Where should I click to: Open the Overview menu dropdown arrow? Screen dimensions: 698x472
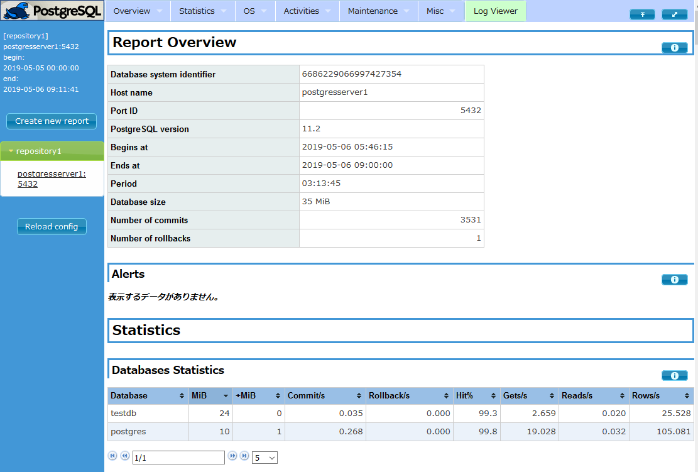160,11
